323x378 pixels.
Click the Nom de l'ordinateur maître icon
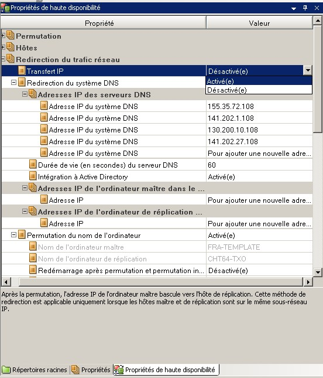[33, 246]
